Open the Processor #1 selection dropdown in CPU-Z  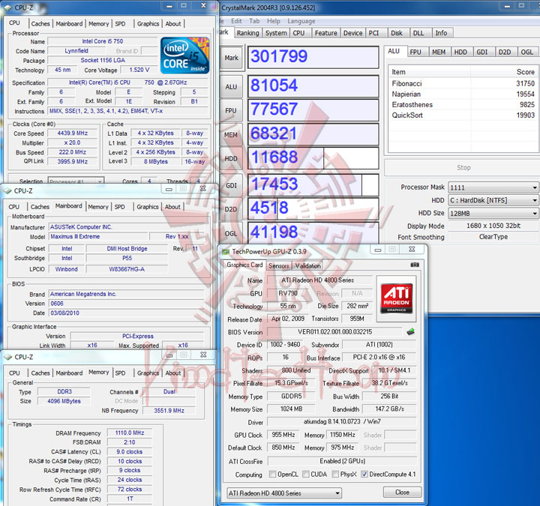tap(76, 181)
